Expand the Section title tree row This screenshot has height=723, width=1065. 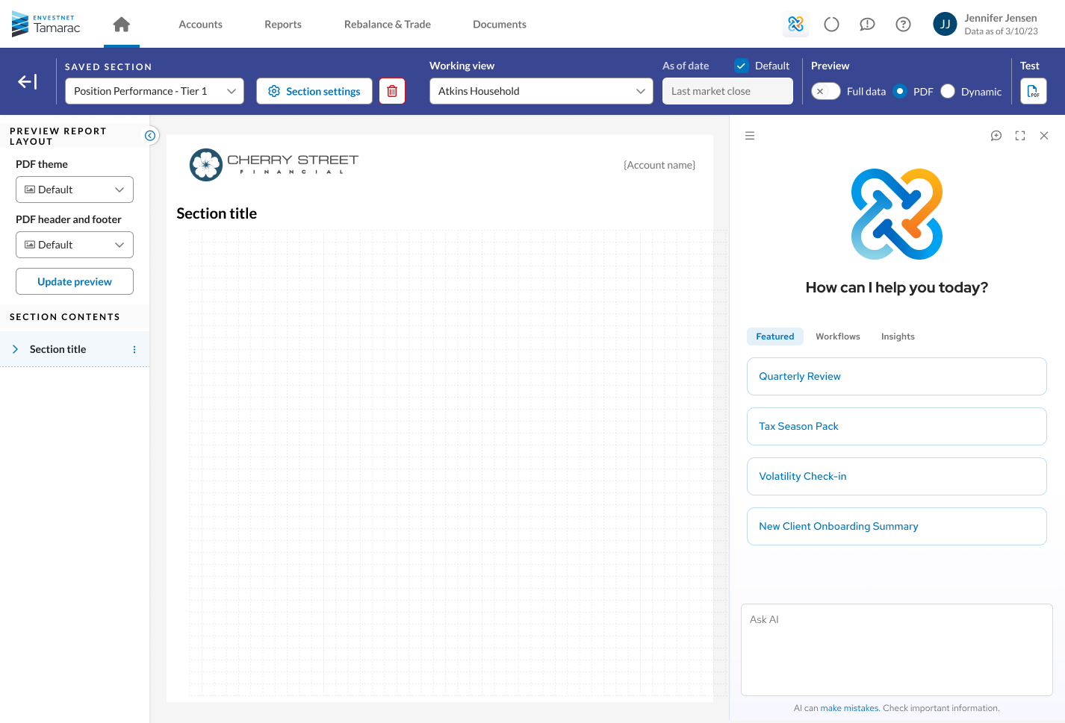click(15, 349)
